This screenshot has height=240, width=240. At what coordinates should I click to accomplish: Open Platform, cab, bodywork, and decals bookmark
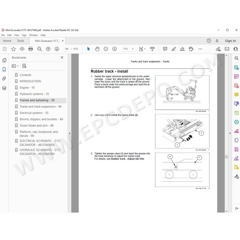(x=39, y=134)
